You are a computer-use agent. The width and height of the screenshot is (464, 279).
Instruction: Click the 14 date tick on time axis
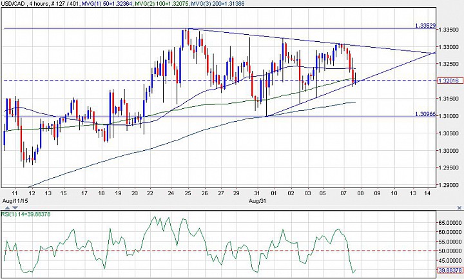point(427,193)
